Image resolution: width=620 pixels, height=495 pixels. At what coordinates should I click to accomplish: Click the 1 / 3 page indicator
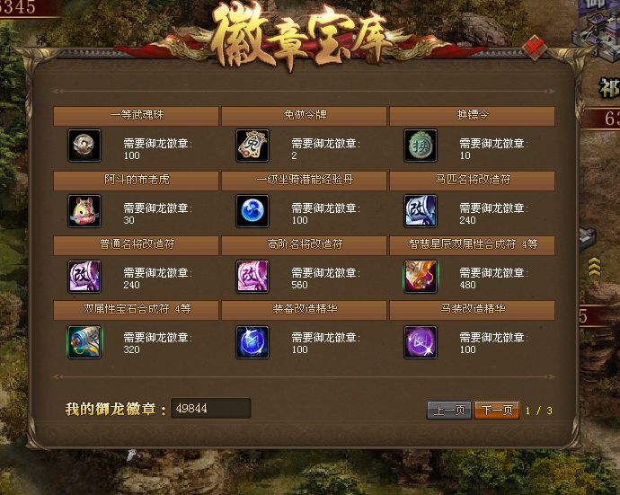pos(538,411)
